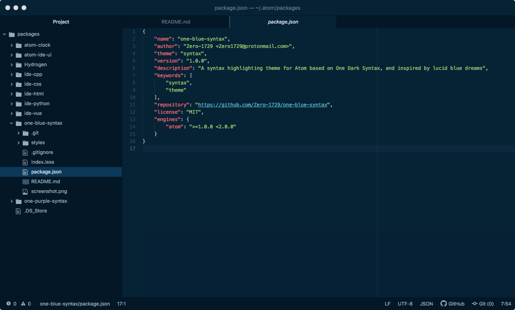This screenshot has width=515, height=310.
Task: Click the screenshot.png image file icon
Action: (25, 191)
